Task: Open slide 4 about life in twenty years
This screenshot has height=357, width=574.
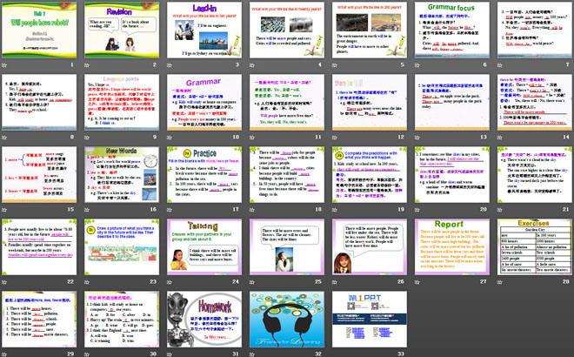Action: point(287,30)
